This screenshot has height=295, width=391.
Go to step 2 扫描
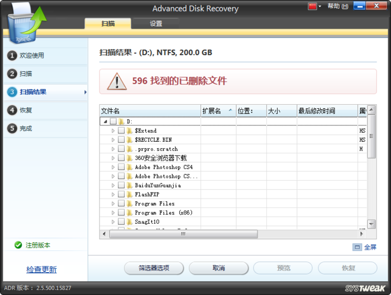coord(45,74)
